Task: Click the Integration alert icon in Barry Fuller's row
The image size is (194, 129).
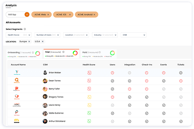Action: pos(129,89)
